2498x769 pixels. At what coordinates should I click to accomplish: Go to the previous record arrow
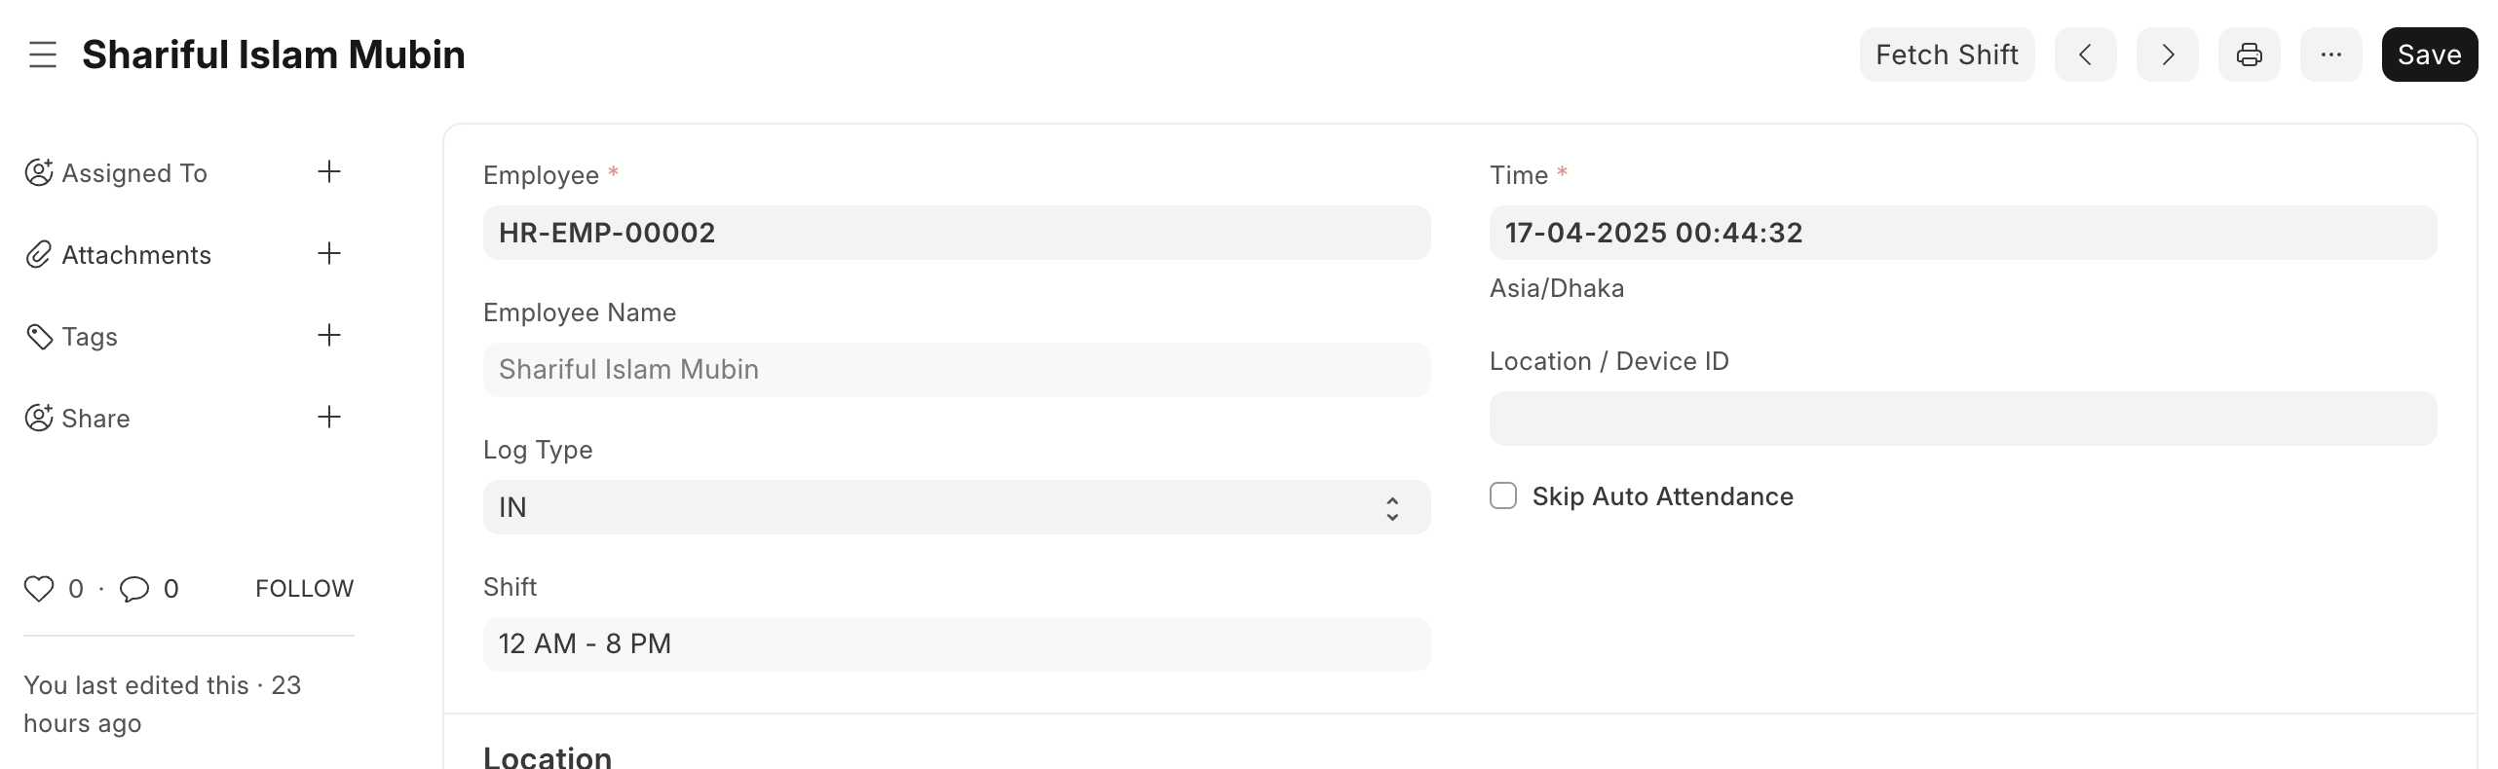pos(2085,55)
